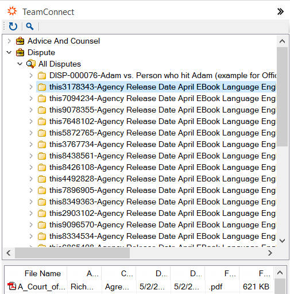Expand the this5872765 folder
The height and width of the screenshot is (294, 290).
(31, 133)
